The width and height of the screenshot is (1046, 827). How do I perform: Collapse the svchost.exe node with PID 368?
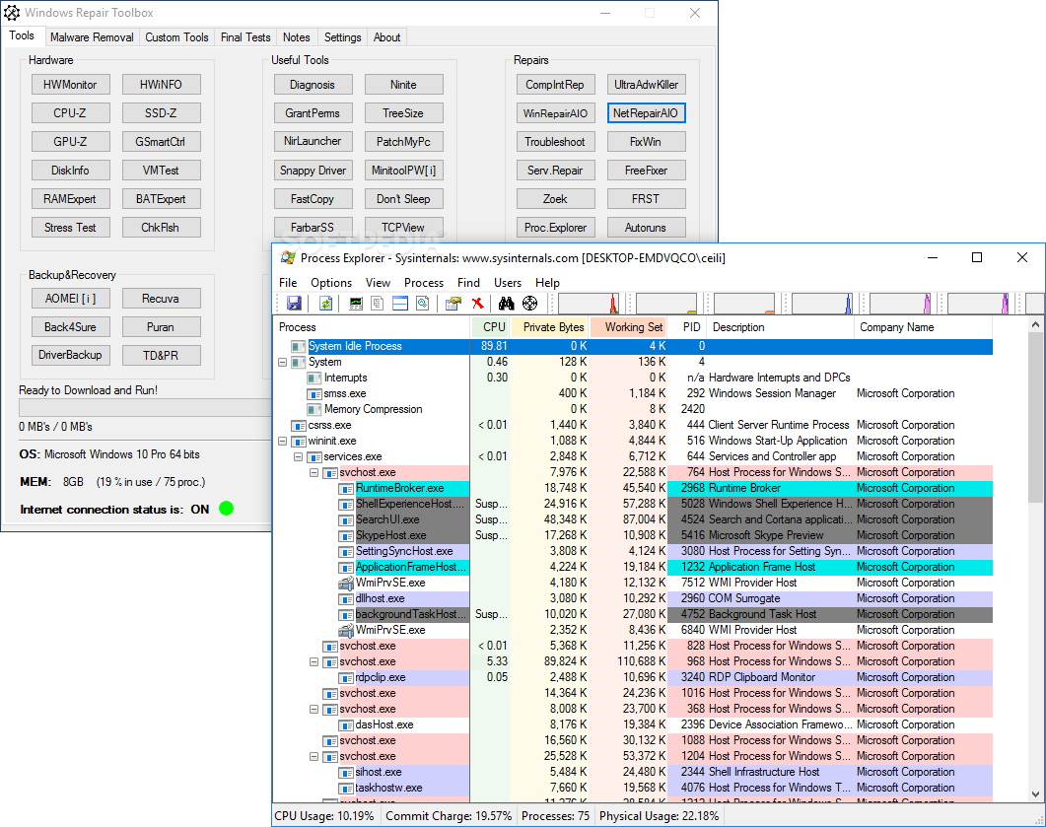314,709
